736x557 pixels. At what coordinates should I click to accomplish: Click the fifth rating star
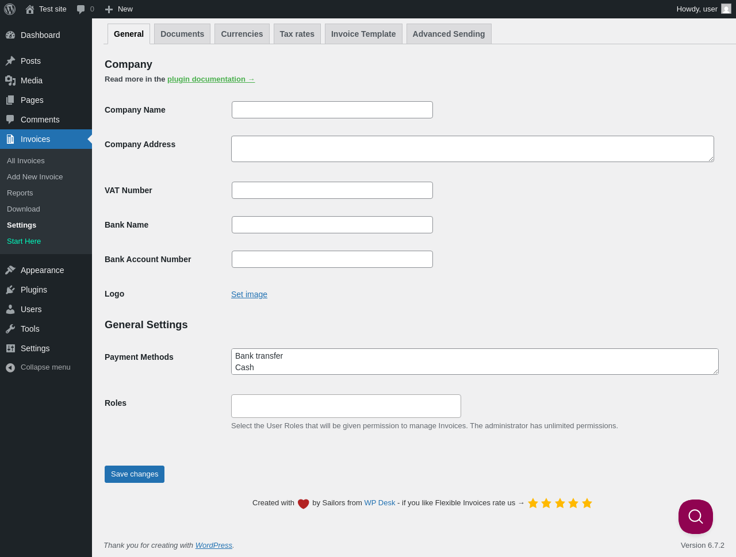tap(587, 504)
